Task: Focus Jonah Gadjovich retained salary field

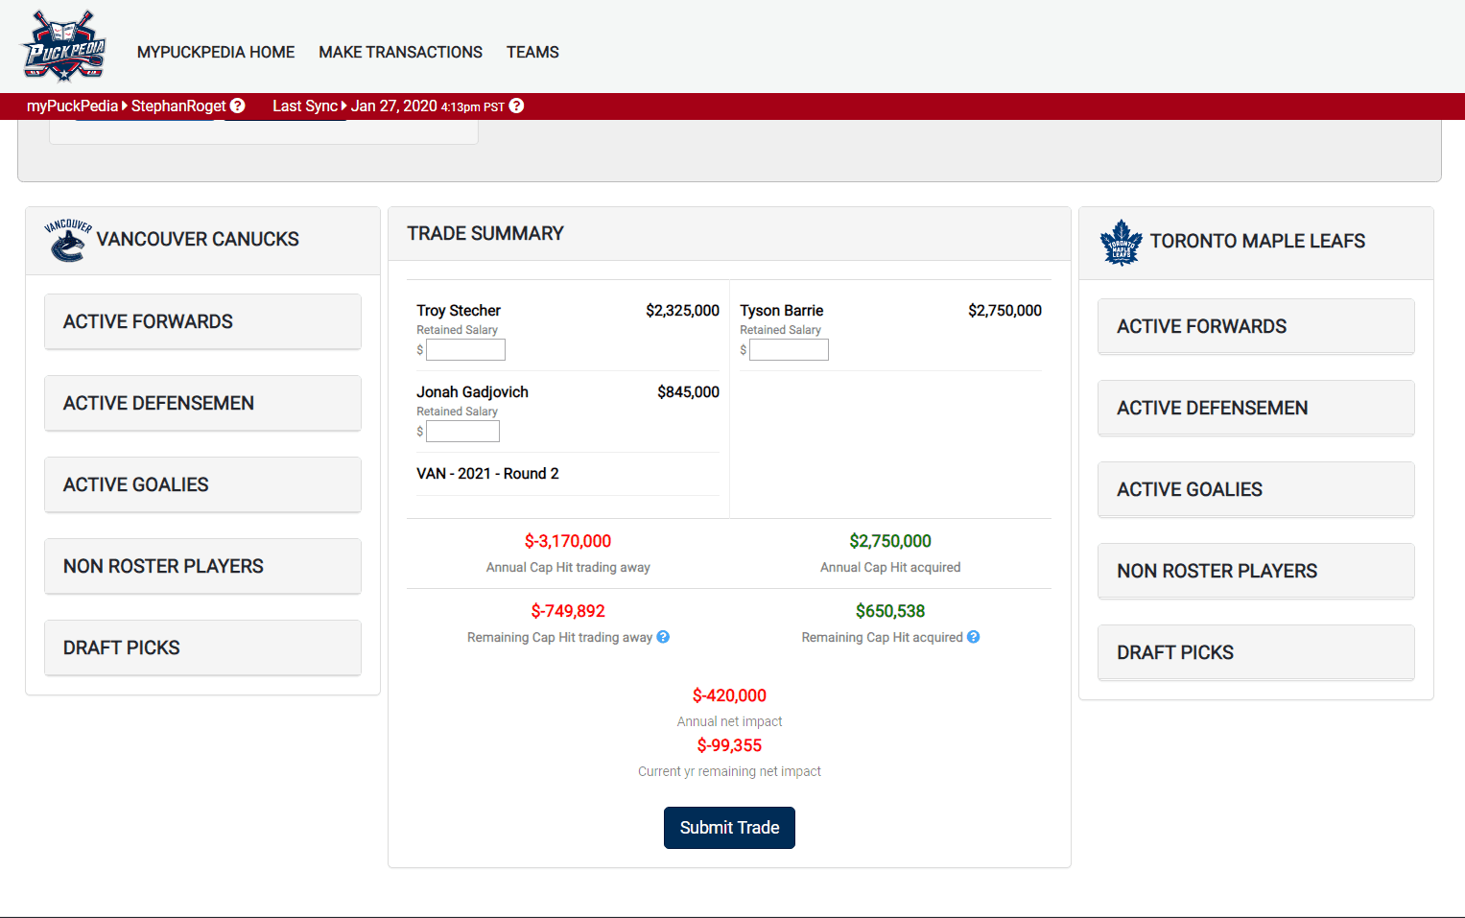Action: click(462, 432)
